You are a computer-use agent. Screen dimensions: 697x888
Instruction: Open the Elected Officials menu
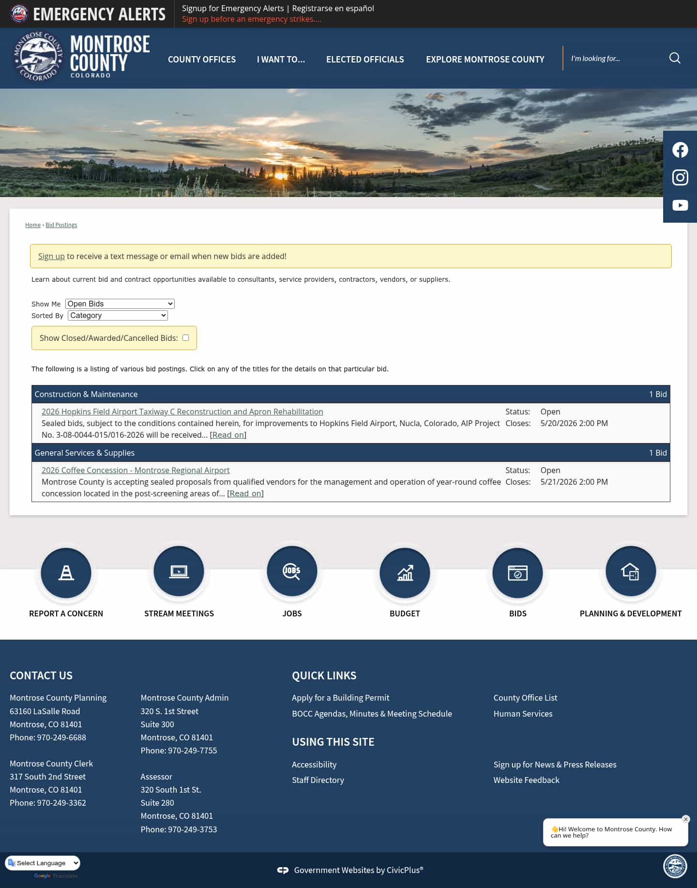click(365, 59)
